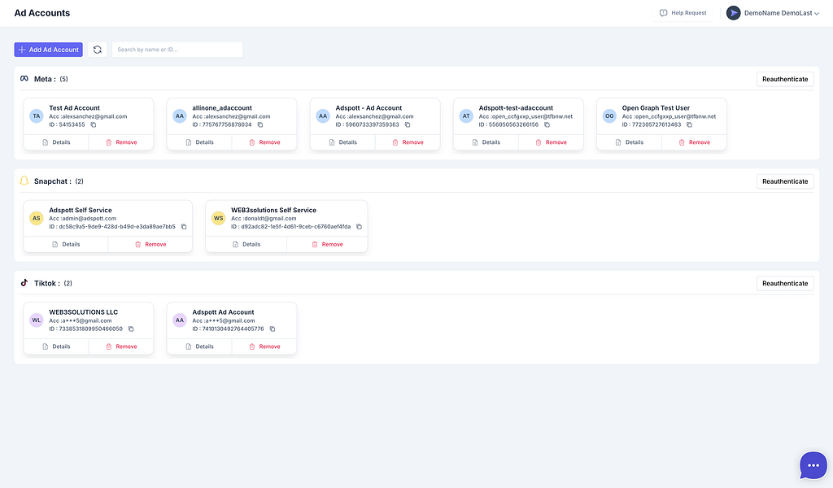
Task: Click the admin@adspott.com account email
Action: [88, 218]
